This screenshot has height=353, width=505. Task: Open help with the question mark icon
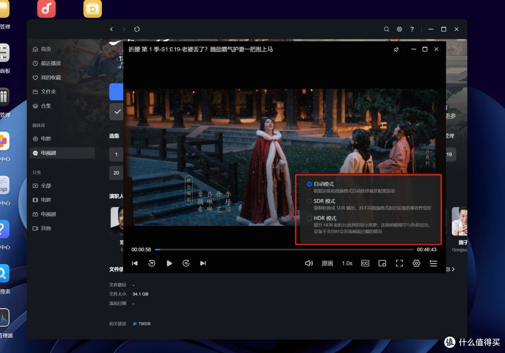tap(412, 29)
